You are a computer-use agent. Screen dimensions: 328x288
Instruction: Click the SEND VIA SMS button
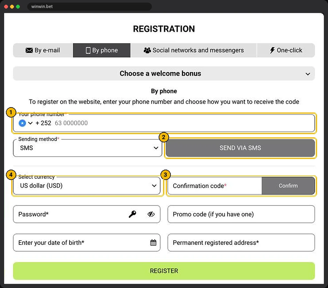[240, 148]
